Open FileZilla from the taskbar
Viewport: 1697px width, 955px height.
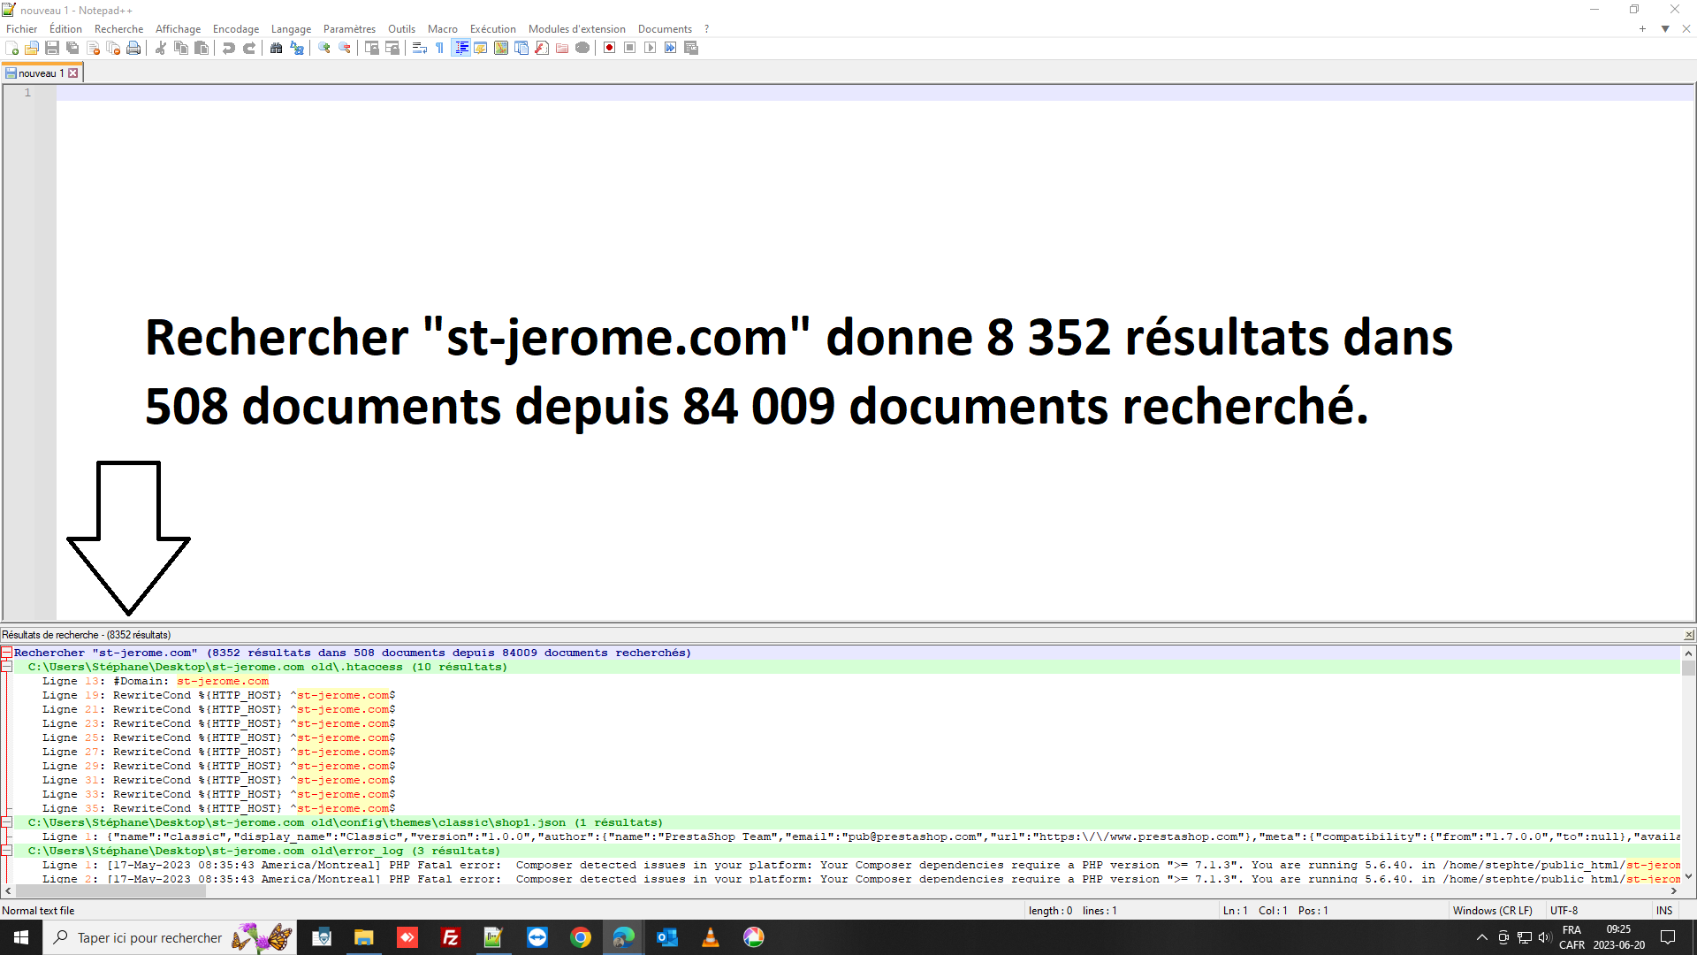451,937
